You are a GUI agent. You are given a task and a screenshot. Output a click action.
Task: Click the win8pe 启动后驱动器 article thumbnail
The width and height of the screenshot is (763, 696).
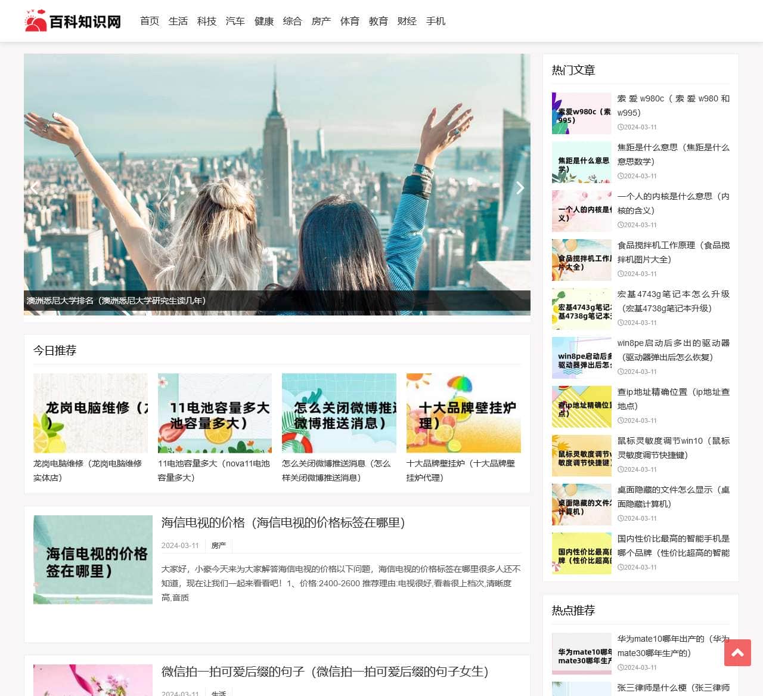(x=581, y=357)
